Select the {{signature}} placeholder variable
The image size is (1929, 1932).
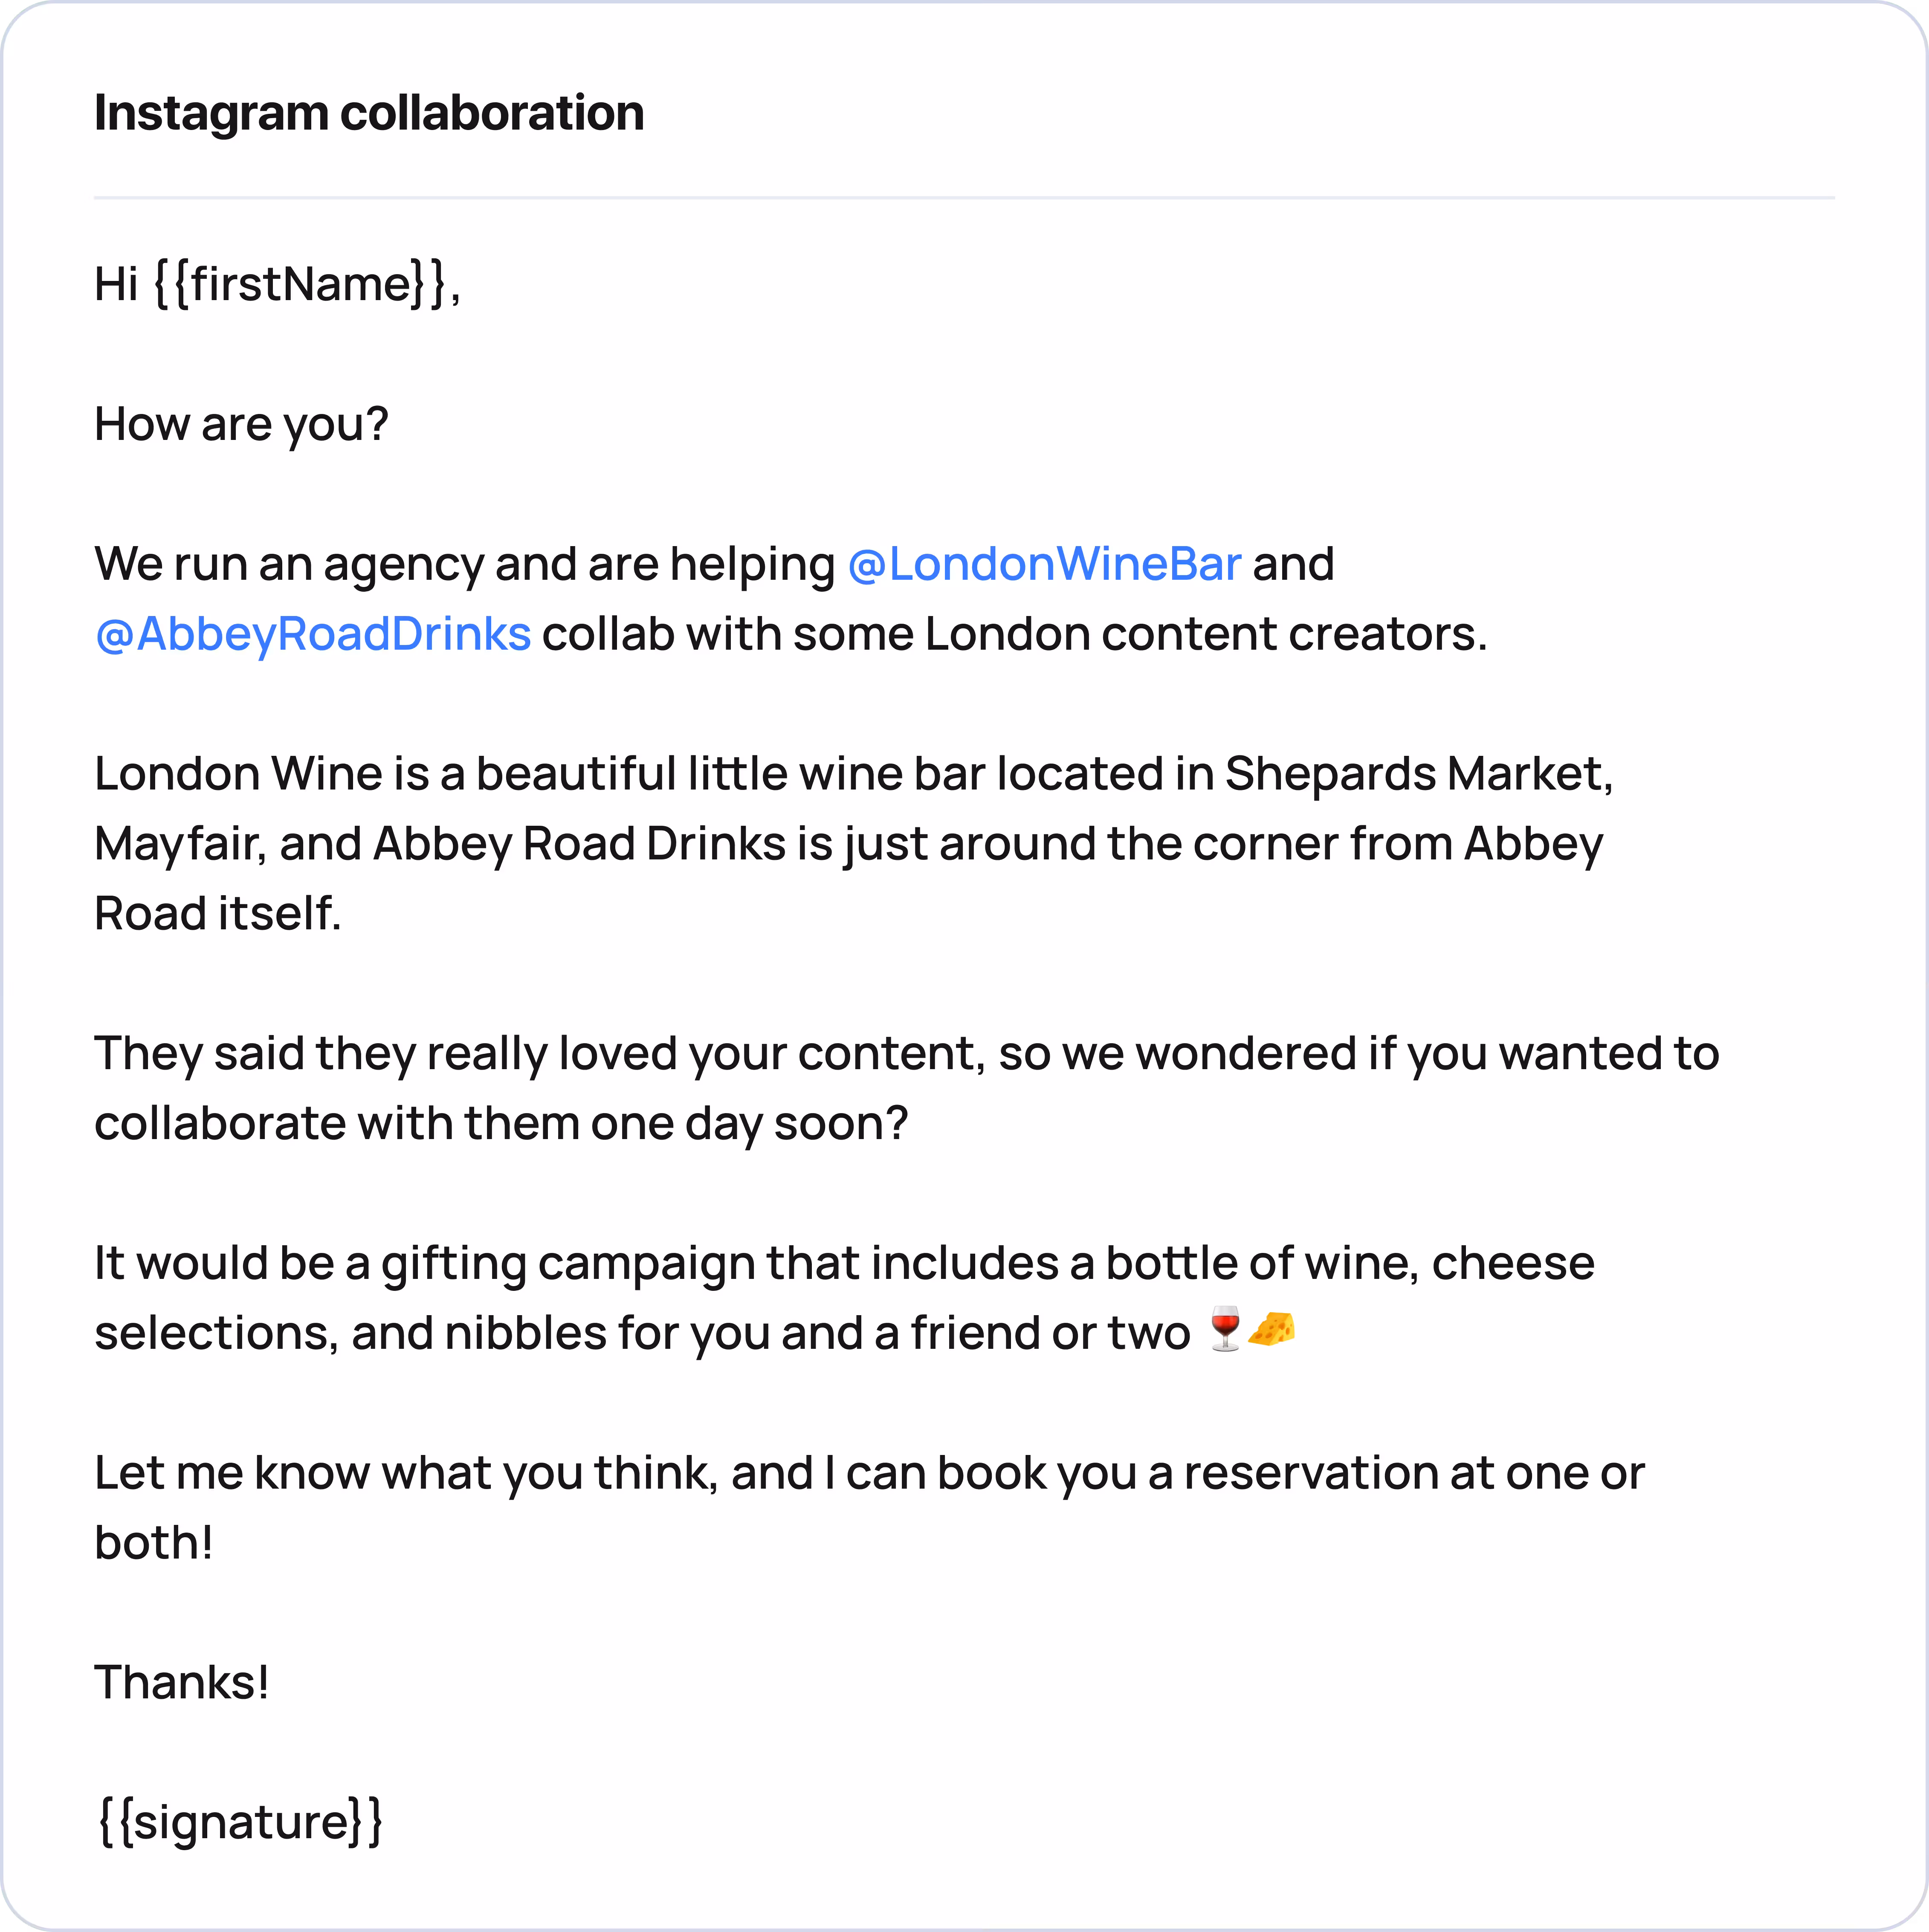[x=240, y=1822]
